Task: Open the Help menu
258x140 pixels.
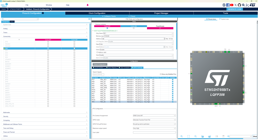Action: [68, 5]
